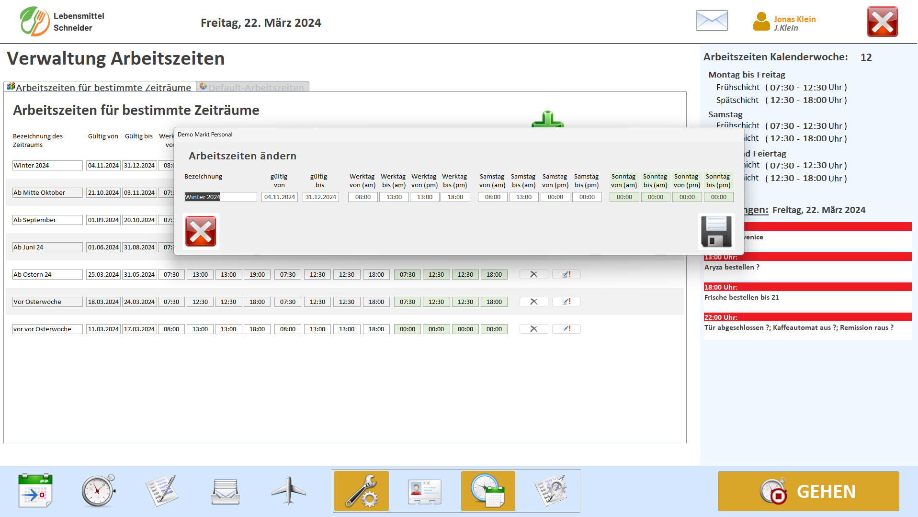Click the inbox tray icon in toolbar
This screenshot has width=918, height=517.
point(226,491)
